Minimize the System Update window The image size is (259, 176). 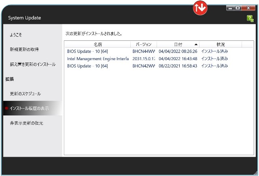click(230, 8)
